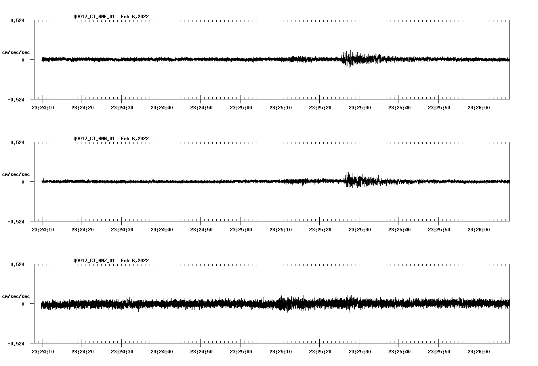Click the cm/sec/sec unit label of HNN plot

[16, 174]
